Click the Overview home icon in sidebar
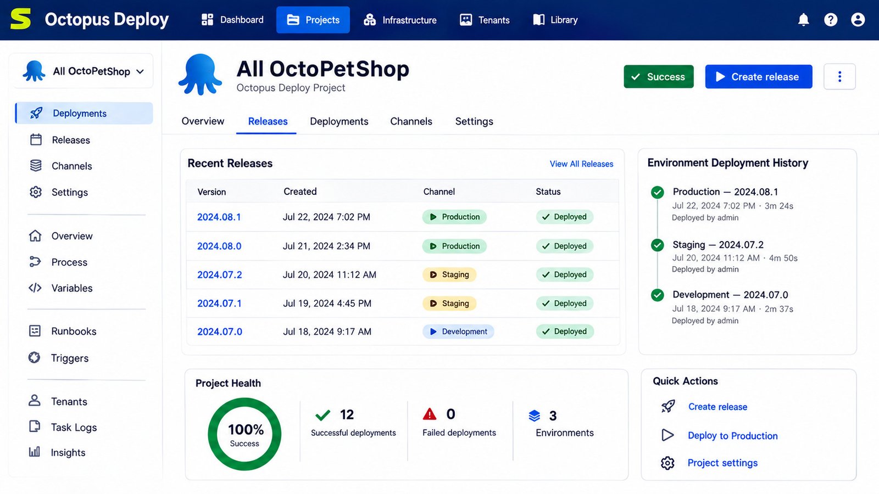The height and width of the screenshot is (494, 879). tap(35, 235)
